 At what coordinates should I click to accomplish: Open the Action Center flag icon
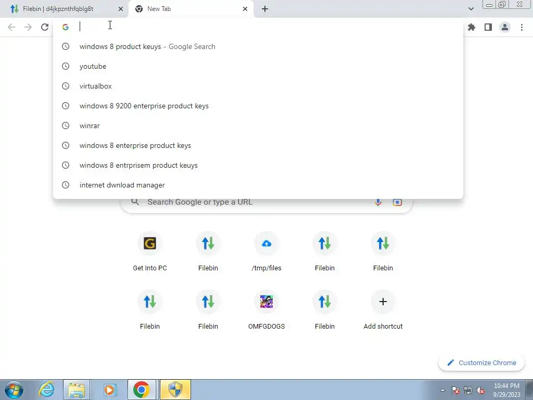coord(455,391)
